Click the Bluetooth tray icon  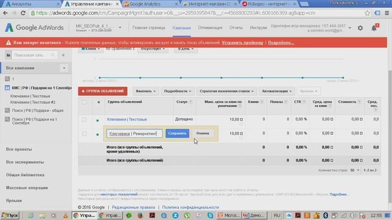(x=325, y=215)
